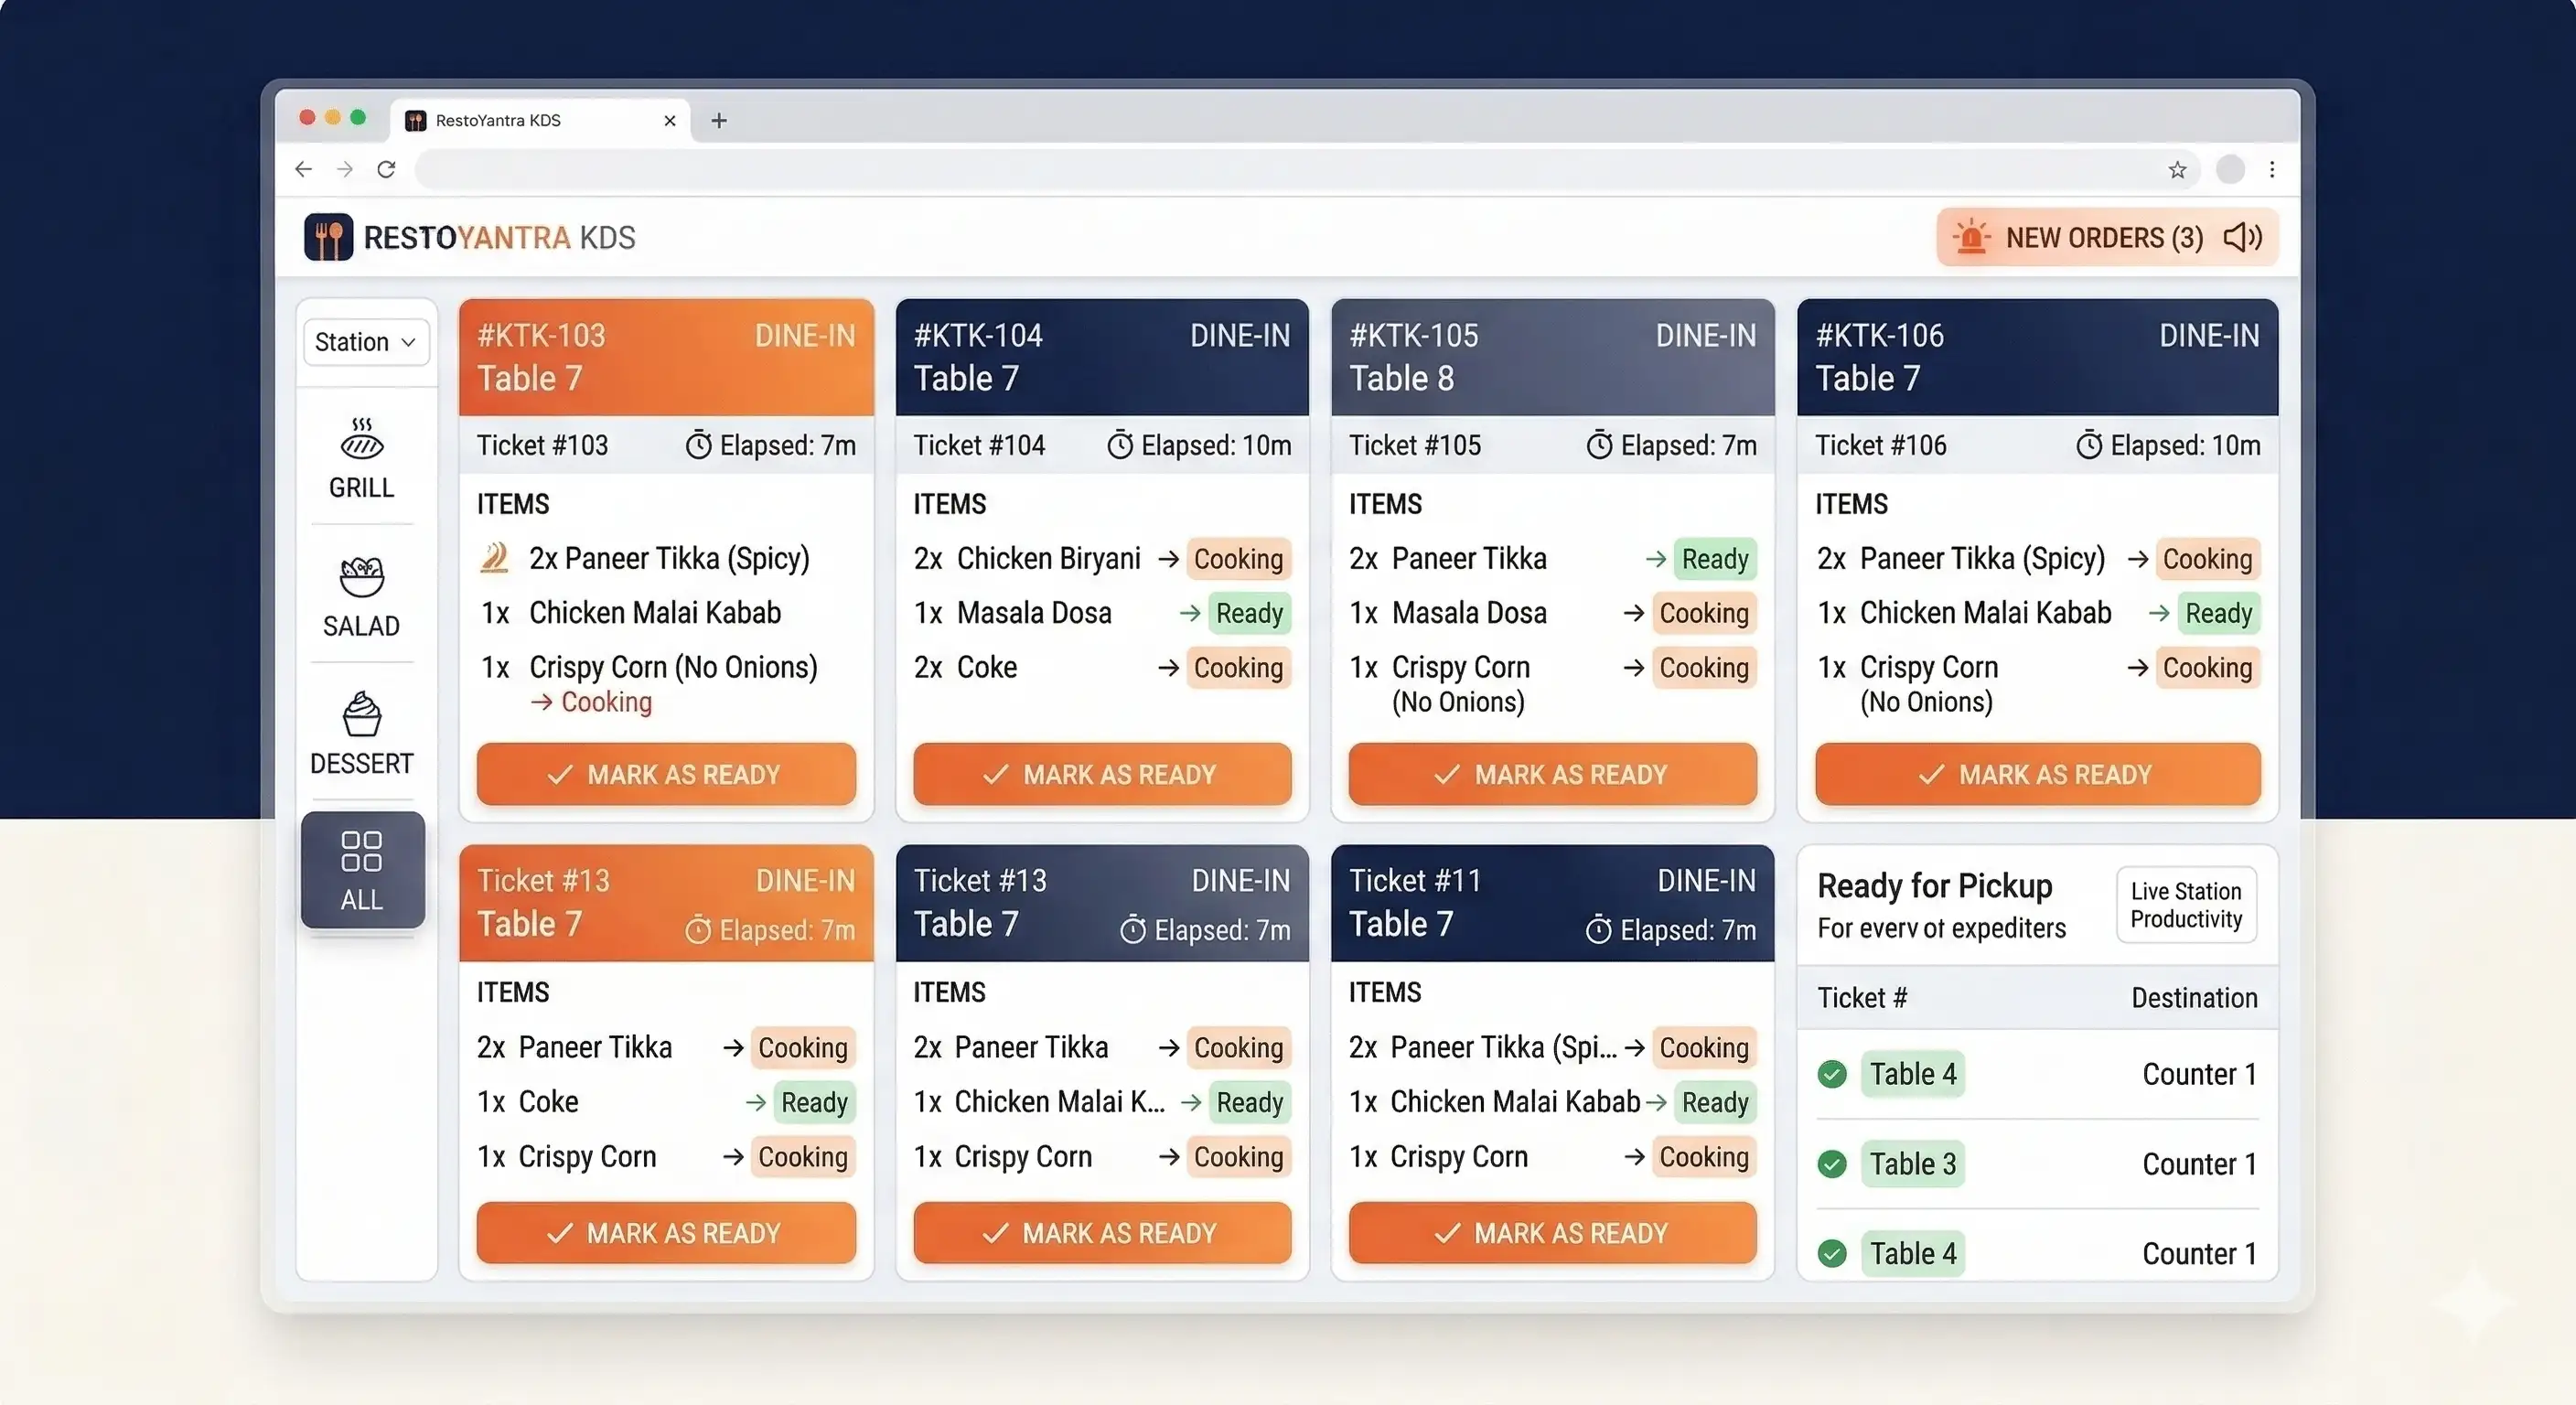Click the RestoYantra fork and spoon logo
The width and height of the screenshot is (2576, 1405).
(329, 238)
